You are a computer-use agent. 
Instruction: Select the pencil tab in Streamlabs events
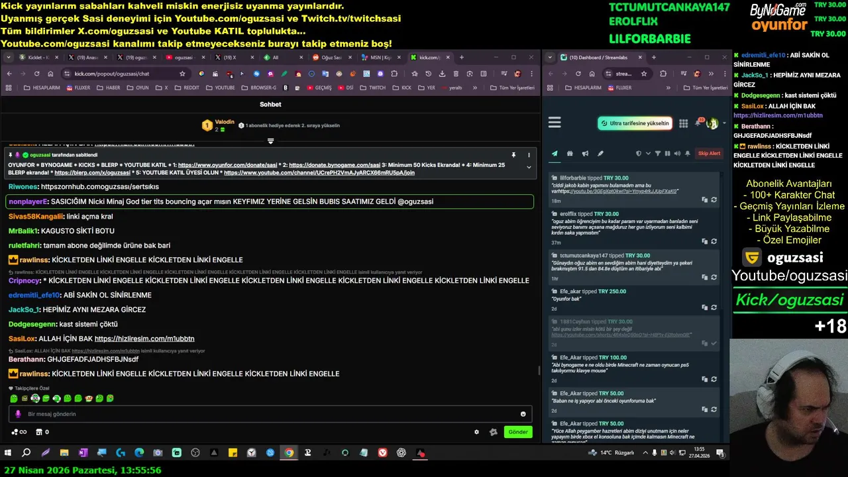point(600,154)
